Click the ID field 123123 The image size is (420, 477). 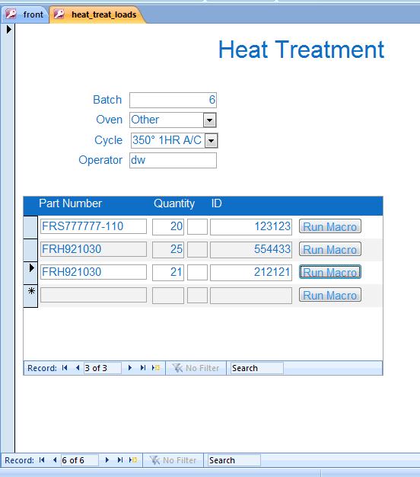click(251, 226)
